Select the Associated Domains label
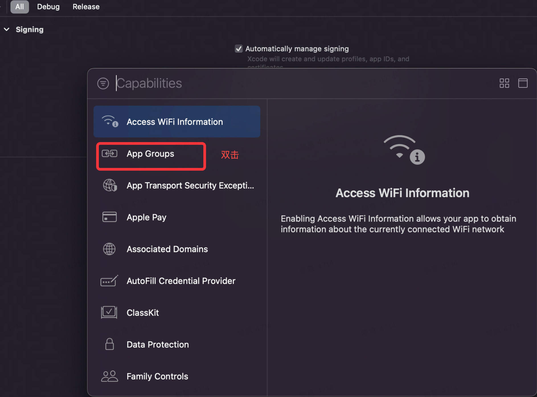The width and height of the screenshot is (537, 397). coord(167,249)
